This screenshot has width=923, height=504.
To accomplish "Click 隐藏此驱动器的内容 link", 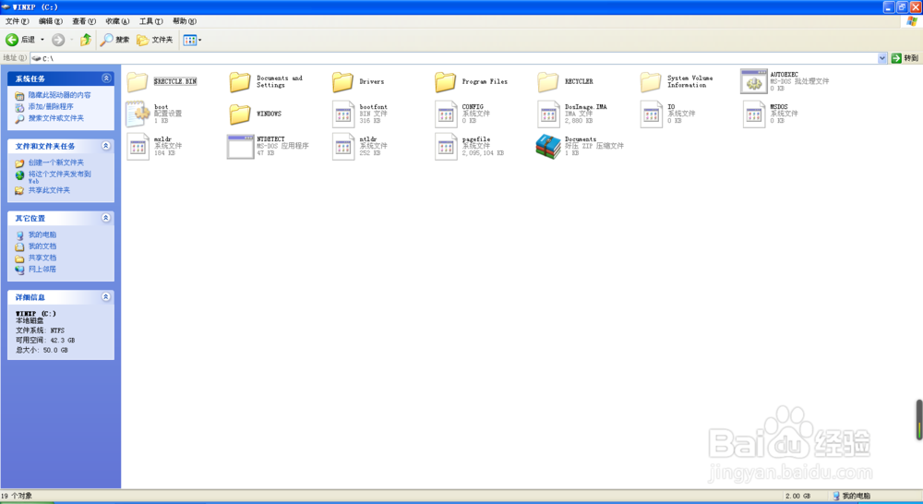I will (x=59, y=95).
